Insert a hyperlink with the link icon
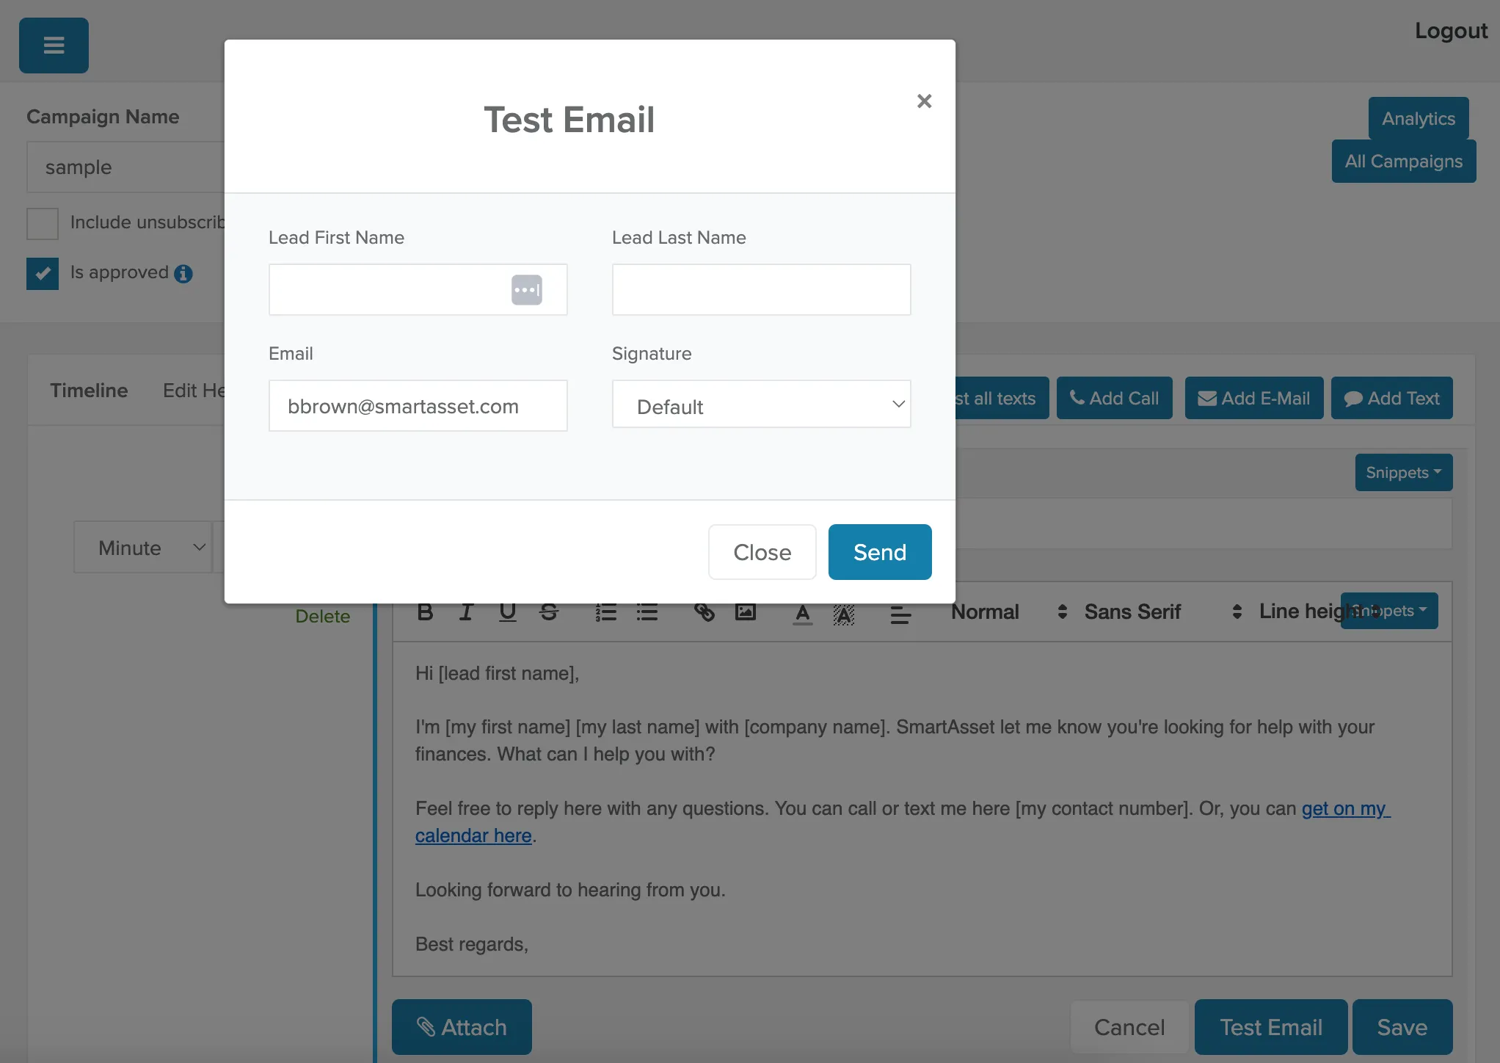This screenshot has width=1500, height=1063. pos(704,612)
